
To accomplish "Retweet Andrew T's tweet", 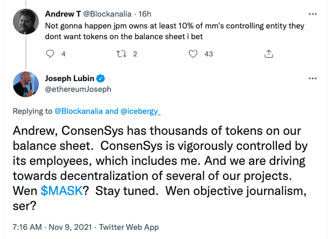I will pos(122,54).
